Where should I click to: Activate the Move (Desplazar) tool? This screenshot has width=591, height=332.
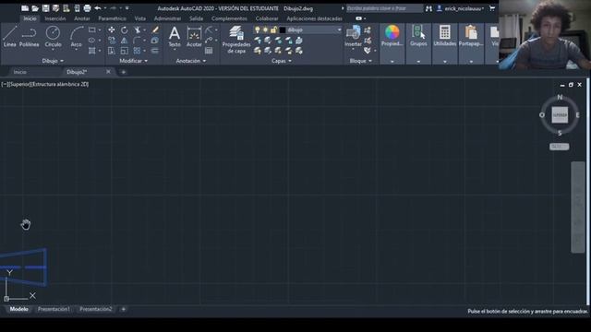(112, 30)
